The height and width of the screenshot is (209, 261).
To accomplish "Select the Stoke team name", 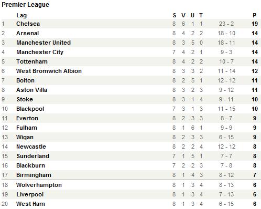I will [x=25, y=99].
